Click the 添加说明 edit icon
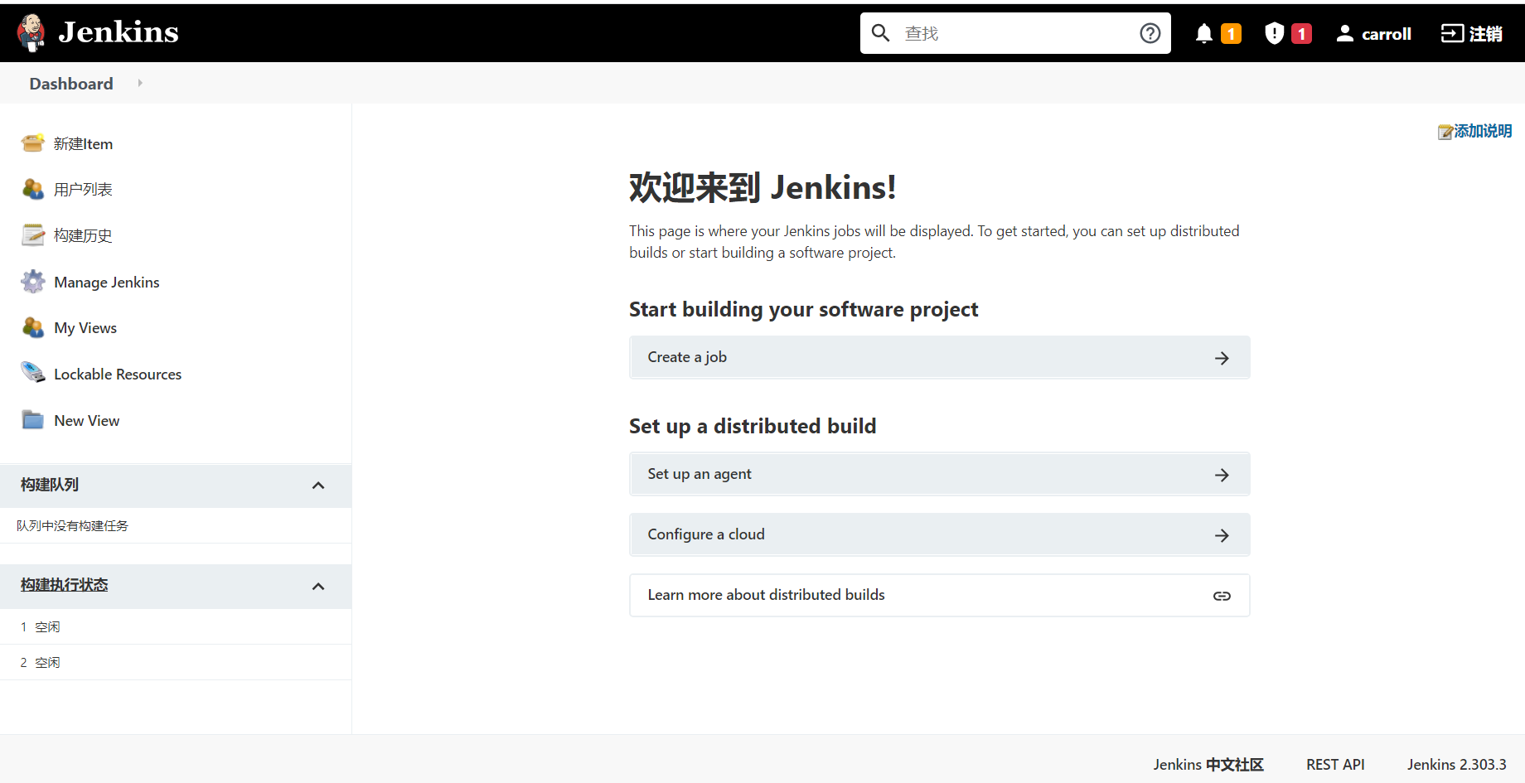This screenshot has height=783, width=1525. 1445,132
